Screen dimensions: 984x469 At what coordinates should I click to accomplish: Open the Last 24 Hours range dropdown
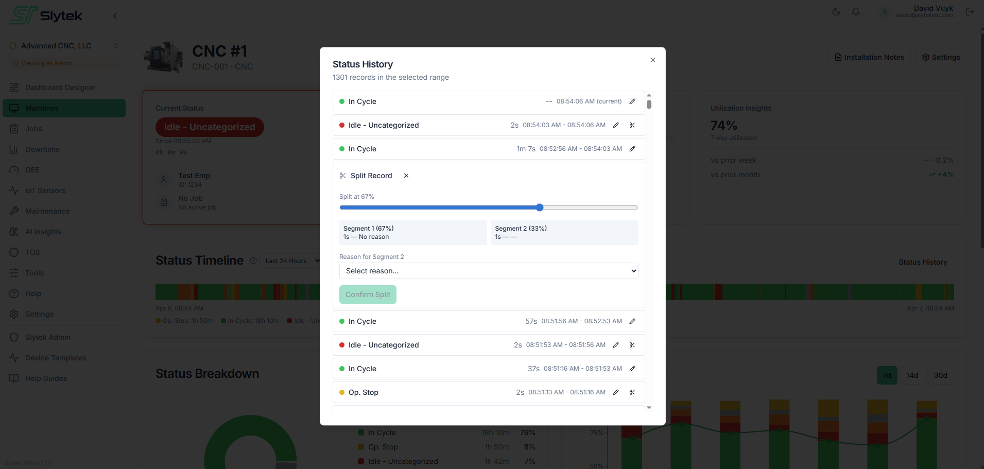(292, 261)
